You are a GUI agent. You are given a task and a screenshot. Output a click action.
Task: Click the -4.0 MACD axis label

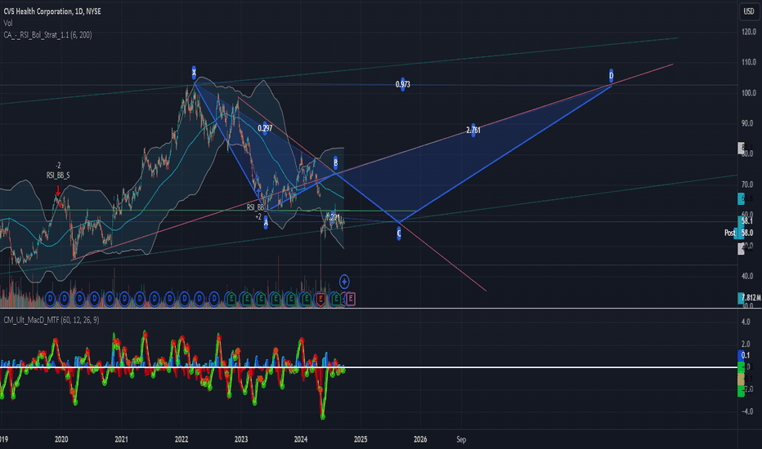747,411
